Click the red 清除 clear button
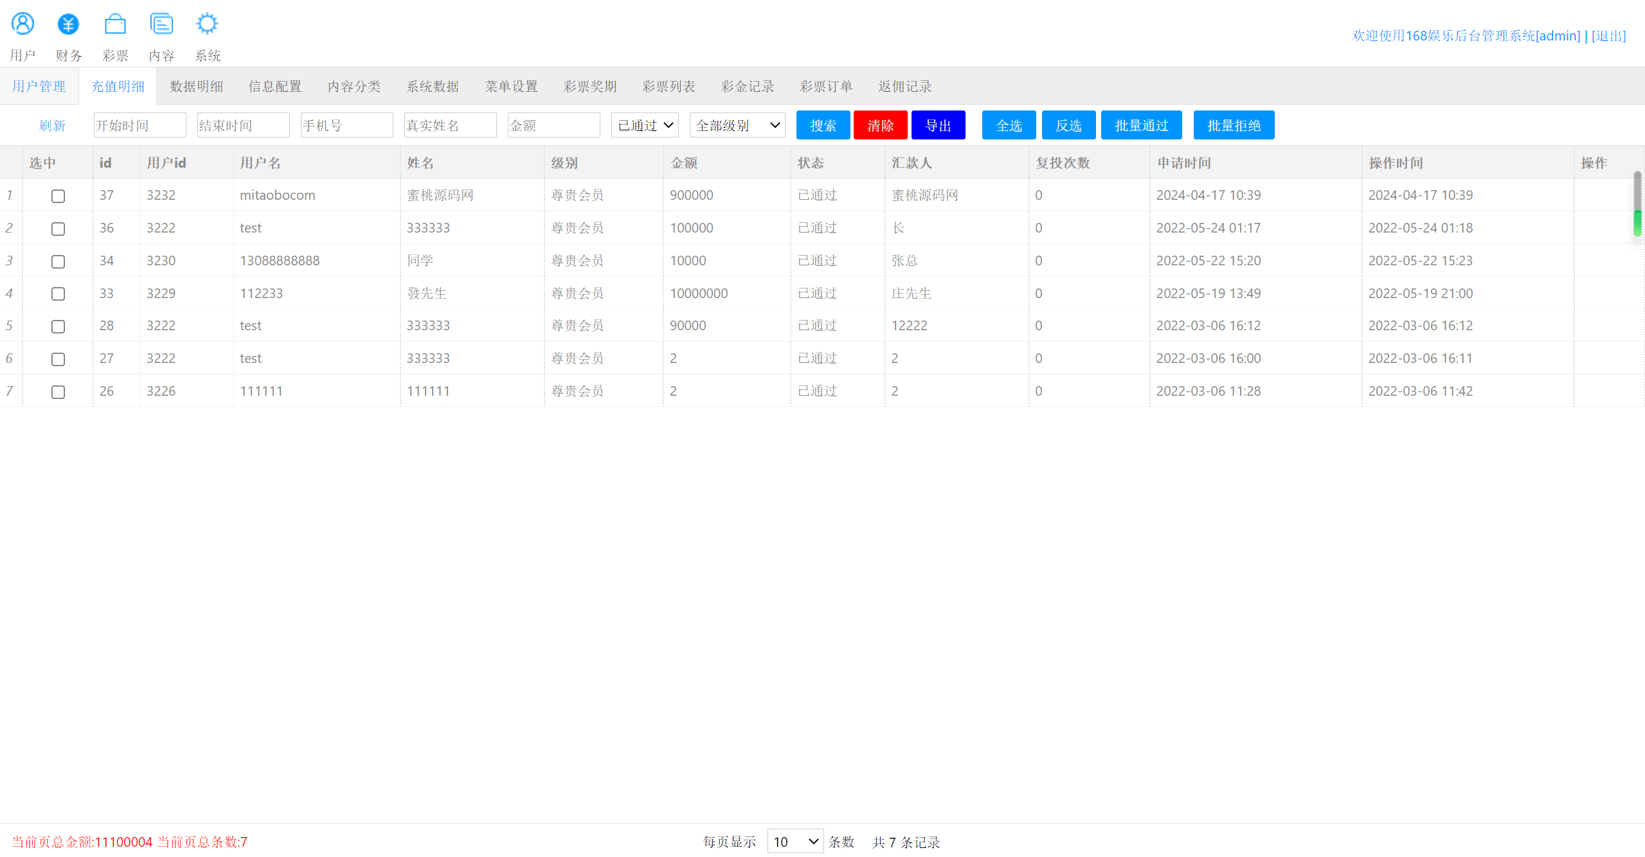 pos(880,125)
